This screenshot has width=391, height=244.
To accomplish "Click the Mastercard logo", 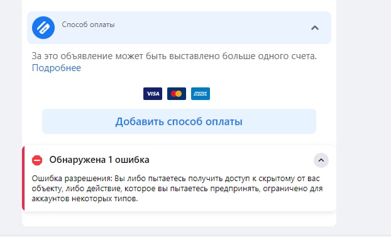I will pos(177,94).
